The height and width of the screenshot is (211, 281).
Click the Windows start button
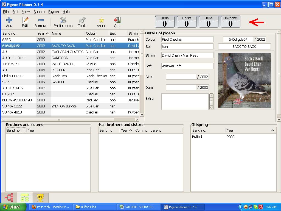point(13,207)
